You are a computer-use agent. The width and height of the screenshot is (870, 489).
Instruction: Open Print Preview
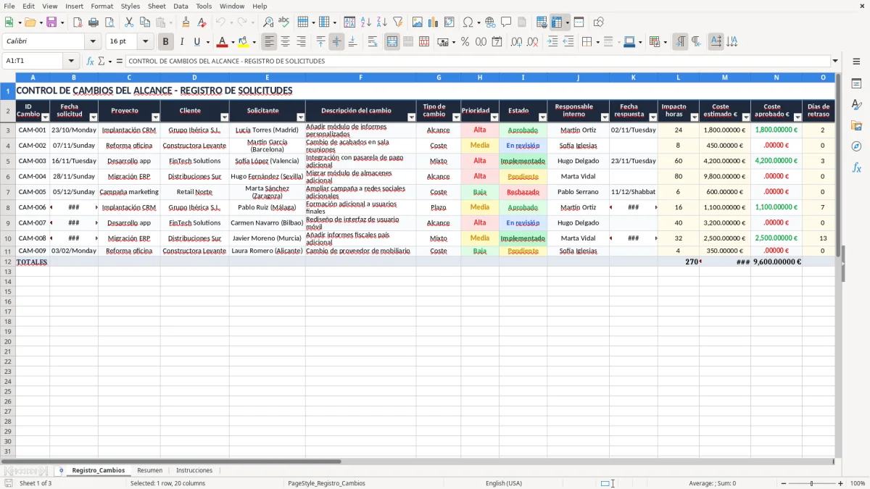coord(109,22)
